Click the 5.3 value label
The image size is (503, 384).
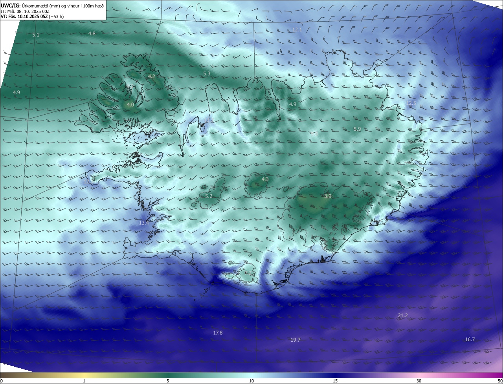(207, 73)
